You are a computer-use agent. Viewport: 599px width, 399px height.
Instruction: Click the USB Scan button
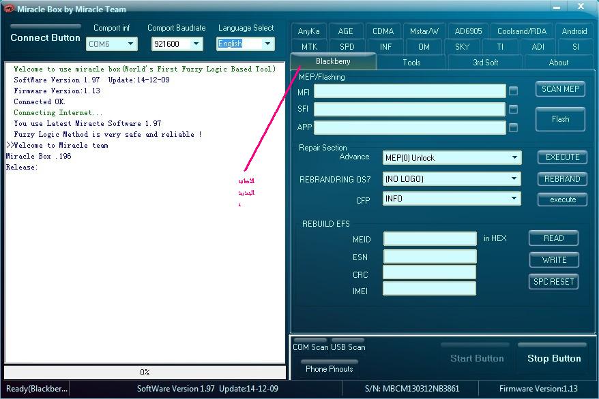pos(348,345)
